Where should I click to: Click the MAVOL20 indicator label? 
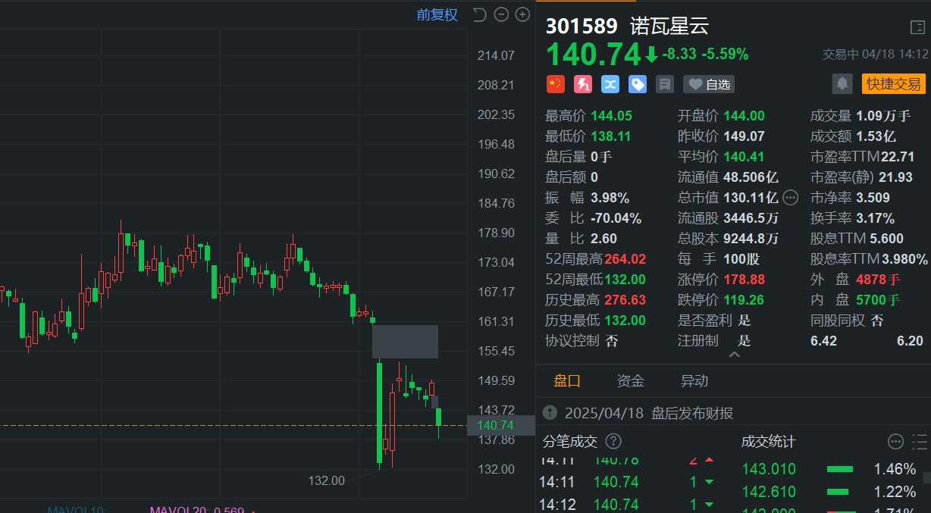coord(197,509)
